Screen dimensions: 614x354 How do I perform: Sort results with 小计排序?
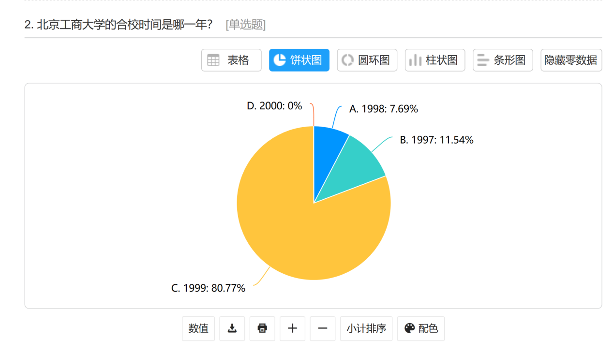click(x=366, y=328)
